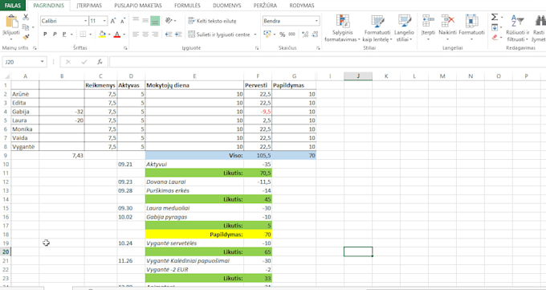
Task: Click the text orientation icon
Action: tap(169, 21)
